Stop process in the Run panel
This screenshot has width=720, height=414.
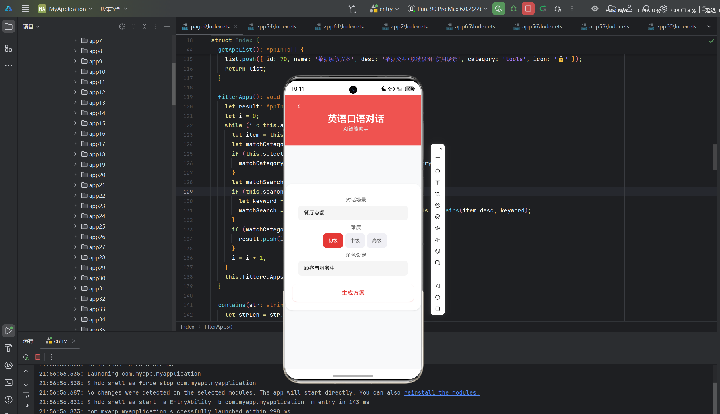[38, 357]
